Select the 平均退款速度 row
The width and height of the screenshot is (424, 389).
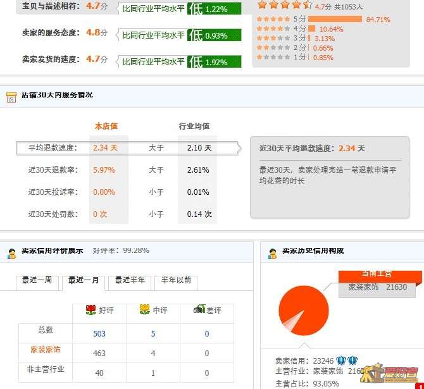coord(128,148)
